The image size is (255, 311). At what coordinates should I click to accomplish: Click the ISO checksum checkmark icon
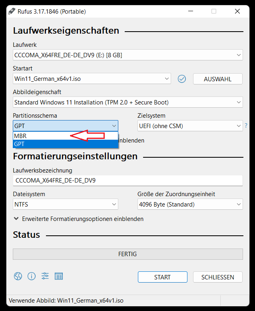coord(182,79)
